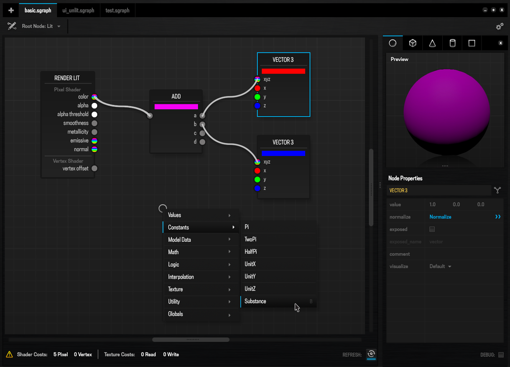Select the cylinder preview shape

point(452,43)
